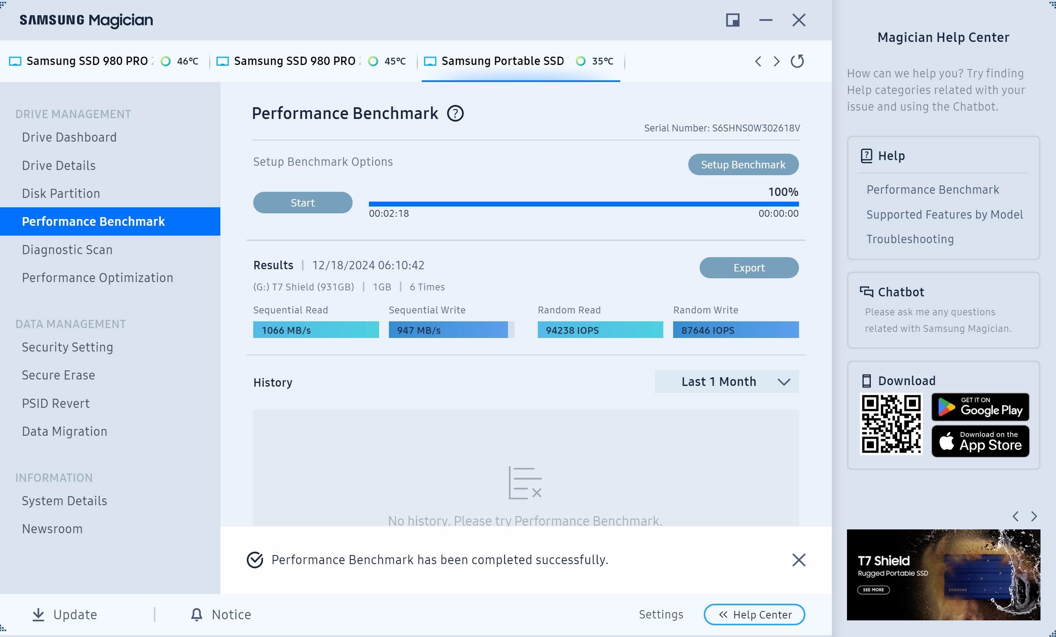Click the benchmark progress bar
Screen dimensions: 1056x637
tap(583, 204)
